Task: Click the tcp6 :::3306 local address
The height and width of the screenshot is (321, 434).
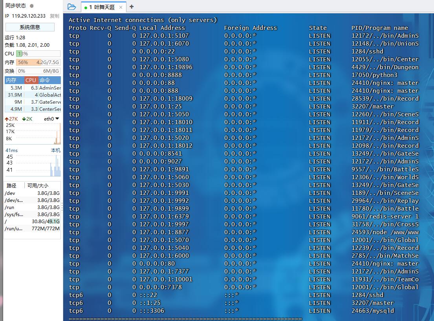Action: pos(152,311)
